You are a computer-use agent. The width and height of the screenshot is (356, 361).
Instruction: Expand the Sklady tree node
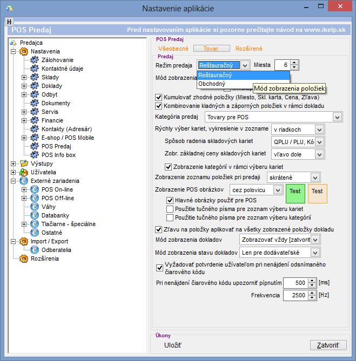tap(24, 77)
